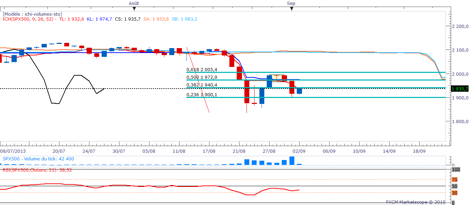Click the 08/07/2015 date label
471x205 pixels.
[12, 151]
